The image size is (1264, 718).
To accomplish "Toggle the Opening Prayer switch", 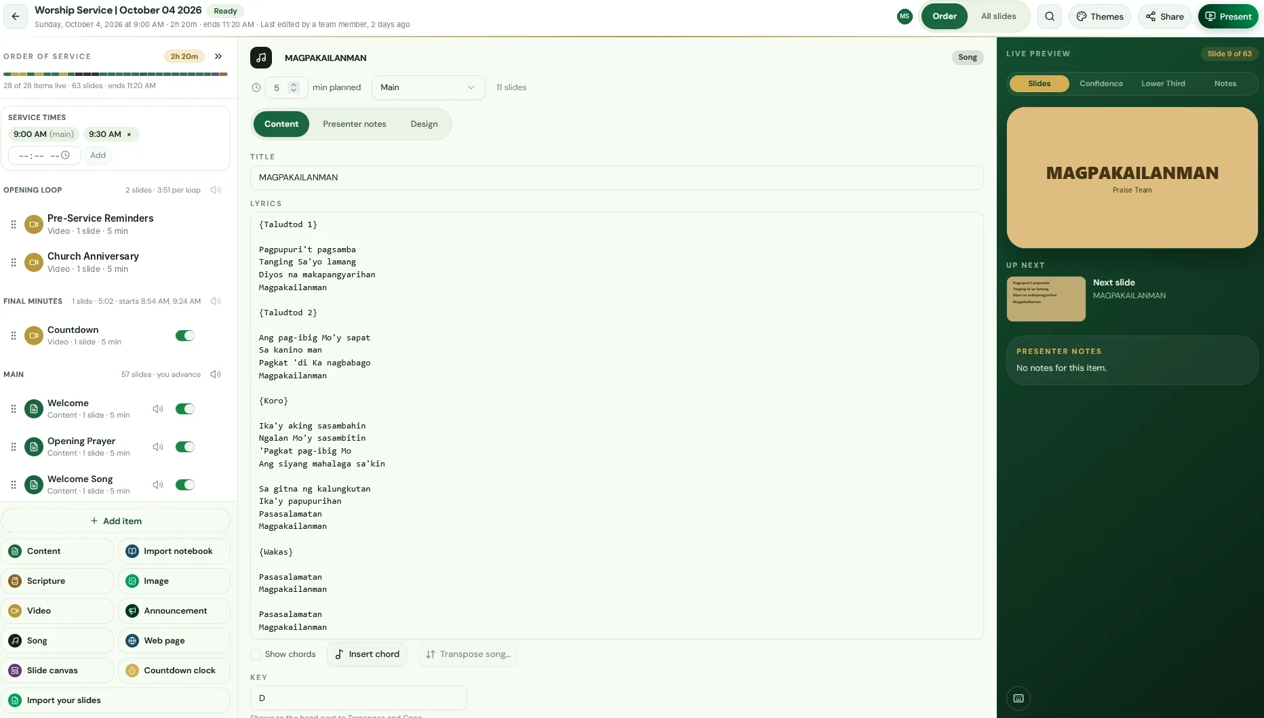I will tap(185, 447).
